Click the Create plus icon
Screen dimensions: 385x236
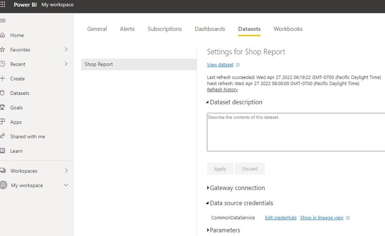[2, 79]
